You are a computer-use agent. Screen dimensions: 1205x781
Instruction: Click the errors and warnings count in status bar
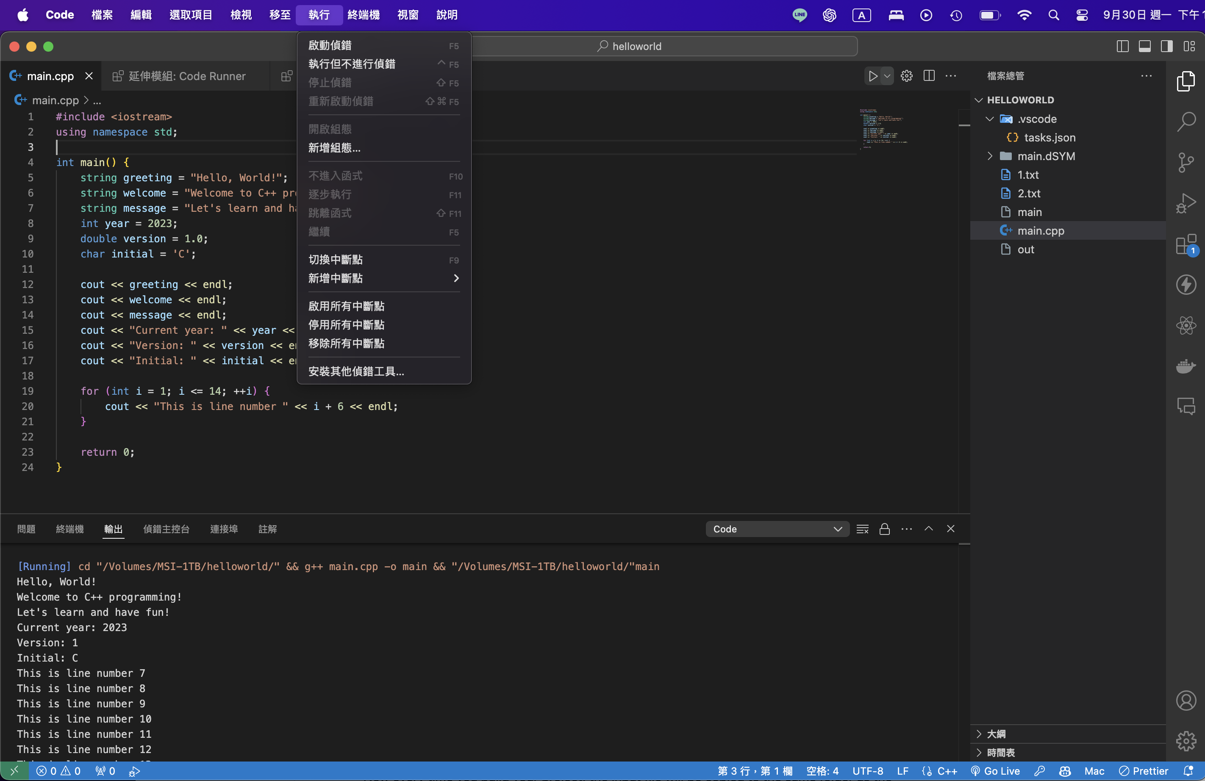58,771
